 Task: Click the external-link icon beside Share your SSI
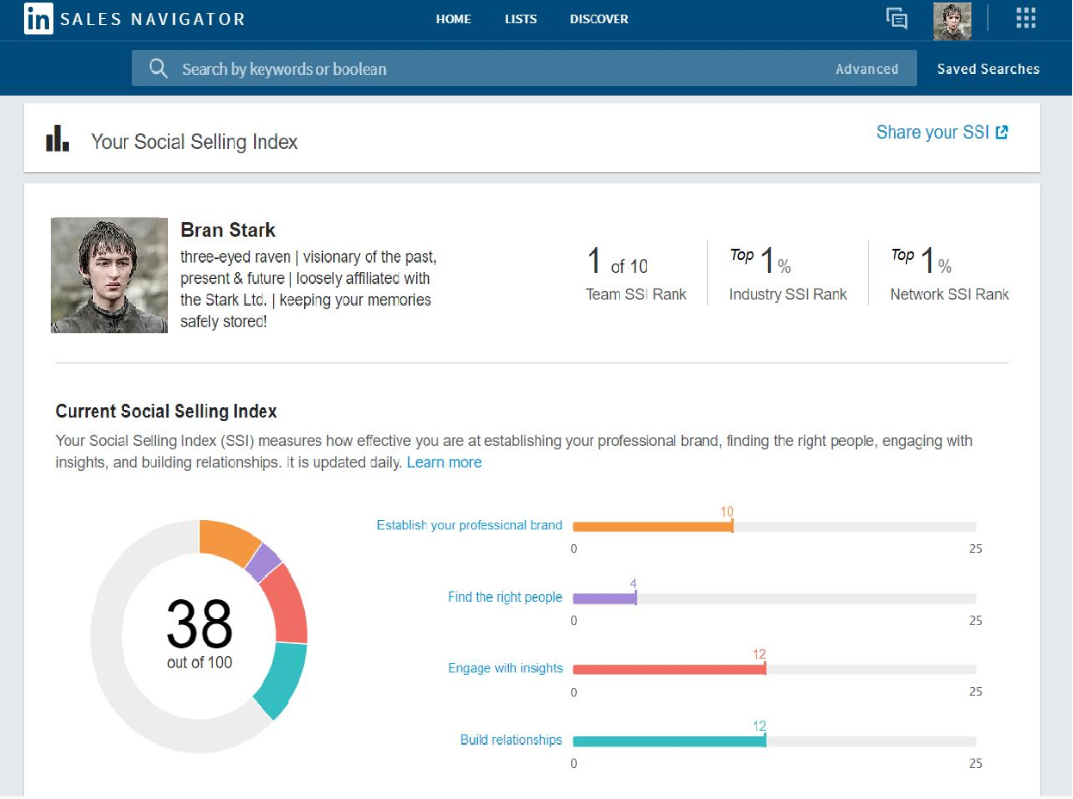point(1002,133)
